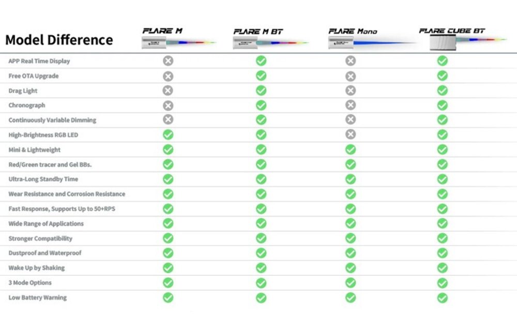517x331 pixels.
Task: Click Flare M BT's check for Continuously Variable Dimming
Action: tap(261, 120)
